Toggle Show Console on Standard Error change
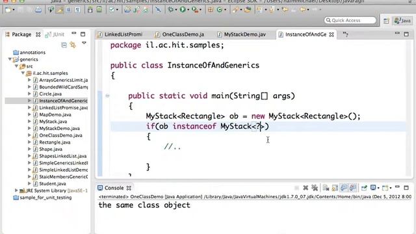This screenshot has width=416, height=234. coord(353,188)
